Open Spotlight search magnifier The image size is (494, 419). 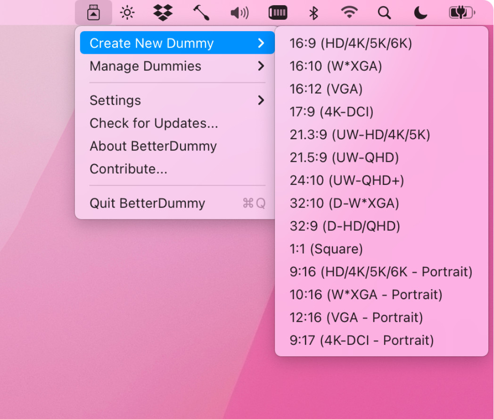click(384, 13)
